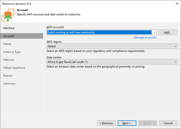Go to the Machine step

pyautogui.click(x=9, y=28)
